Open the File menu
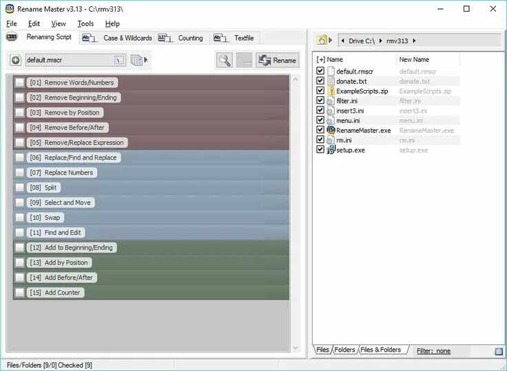 click(x=11, y=23)
